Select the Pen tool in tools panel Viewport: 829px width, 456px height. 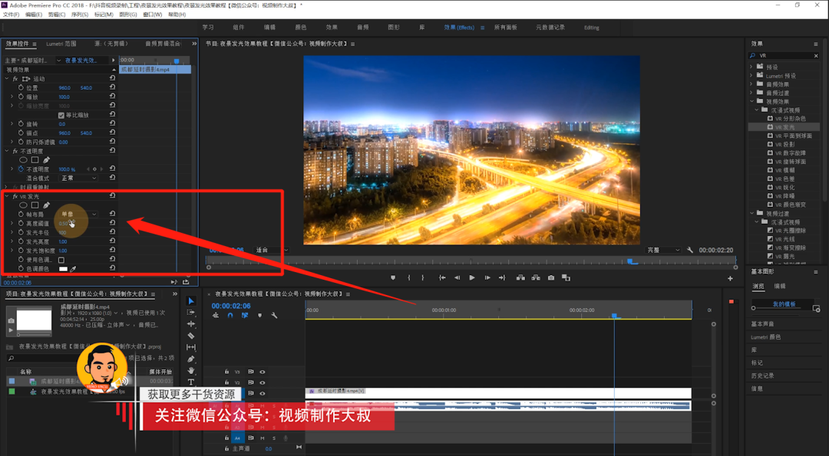coord(191,359)
